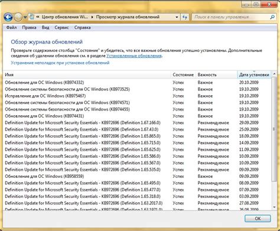Click the search magnifier icon
The image size is (280, 231).
point(272,17)
